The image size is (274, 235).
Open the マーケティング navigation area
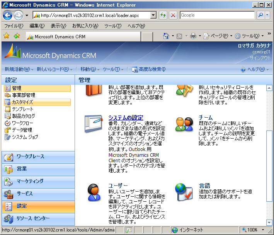click(38, 182)
